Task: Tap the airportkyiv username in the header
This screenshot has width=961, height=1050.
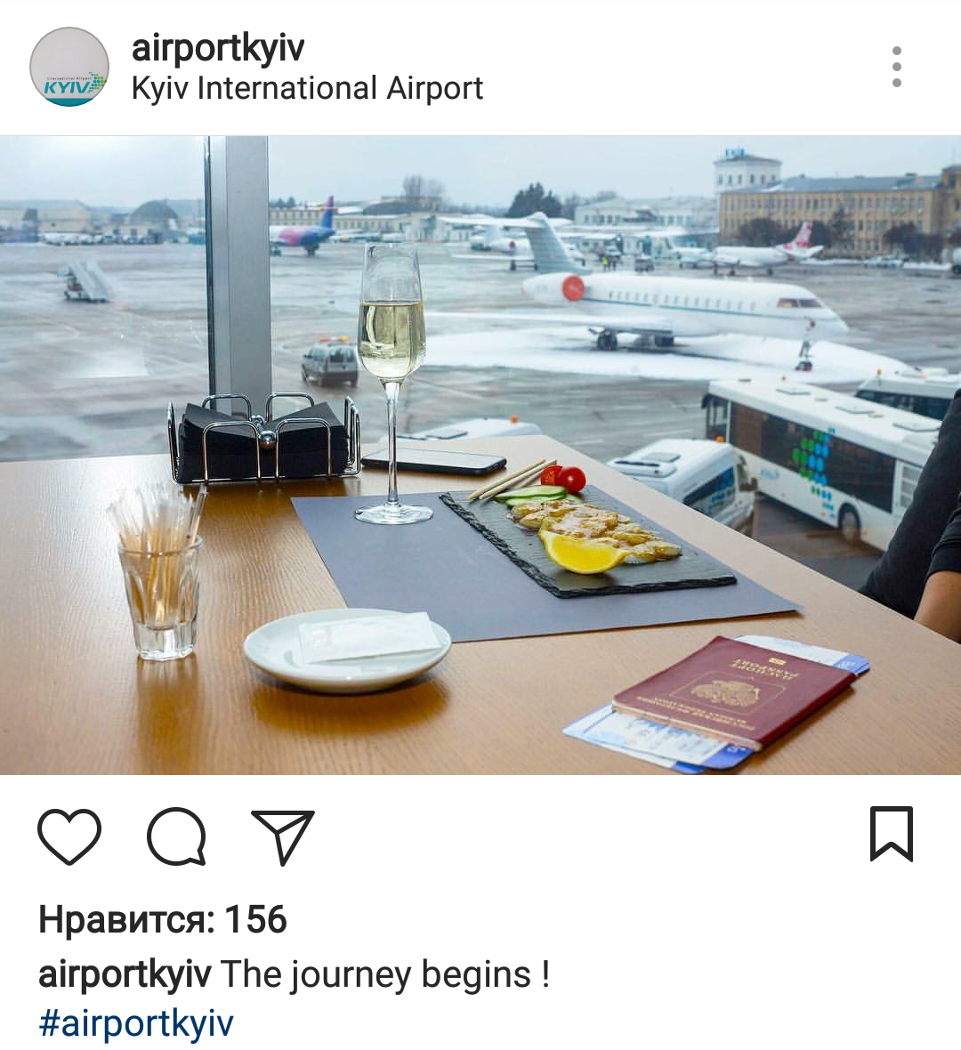Action: pyautogui.click(x=218, y=48)
